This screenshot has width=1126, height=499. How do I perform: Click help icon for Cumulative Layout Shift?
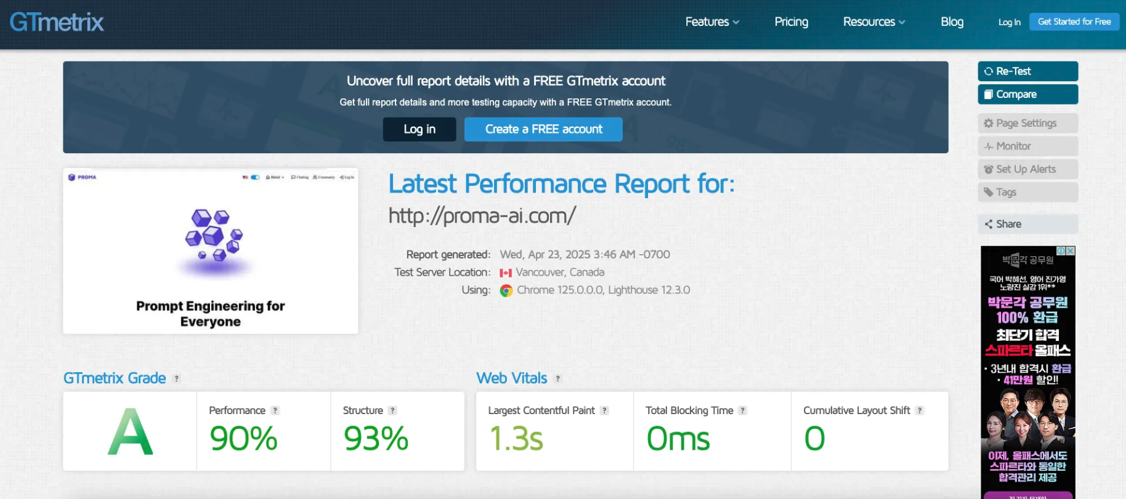coord(920,410)
